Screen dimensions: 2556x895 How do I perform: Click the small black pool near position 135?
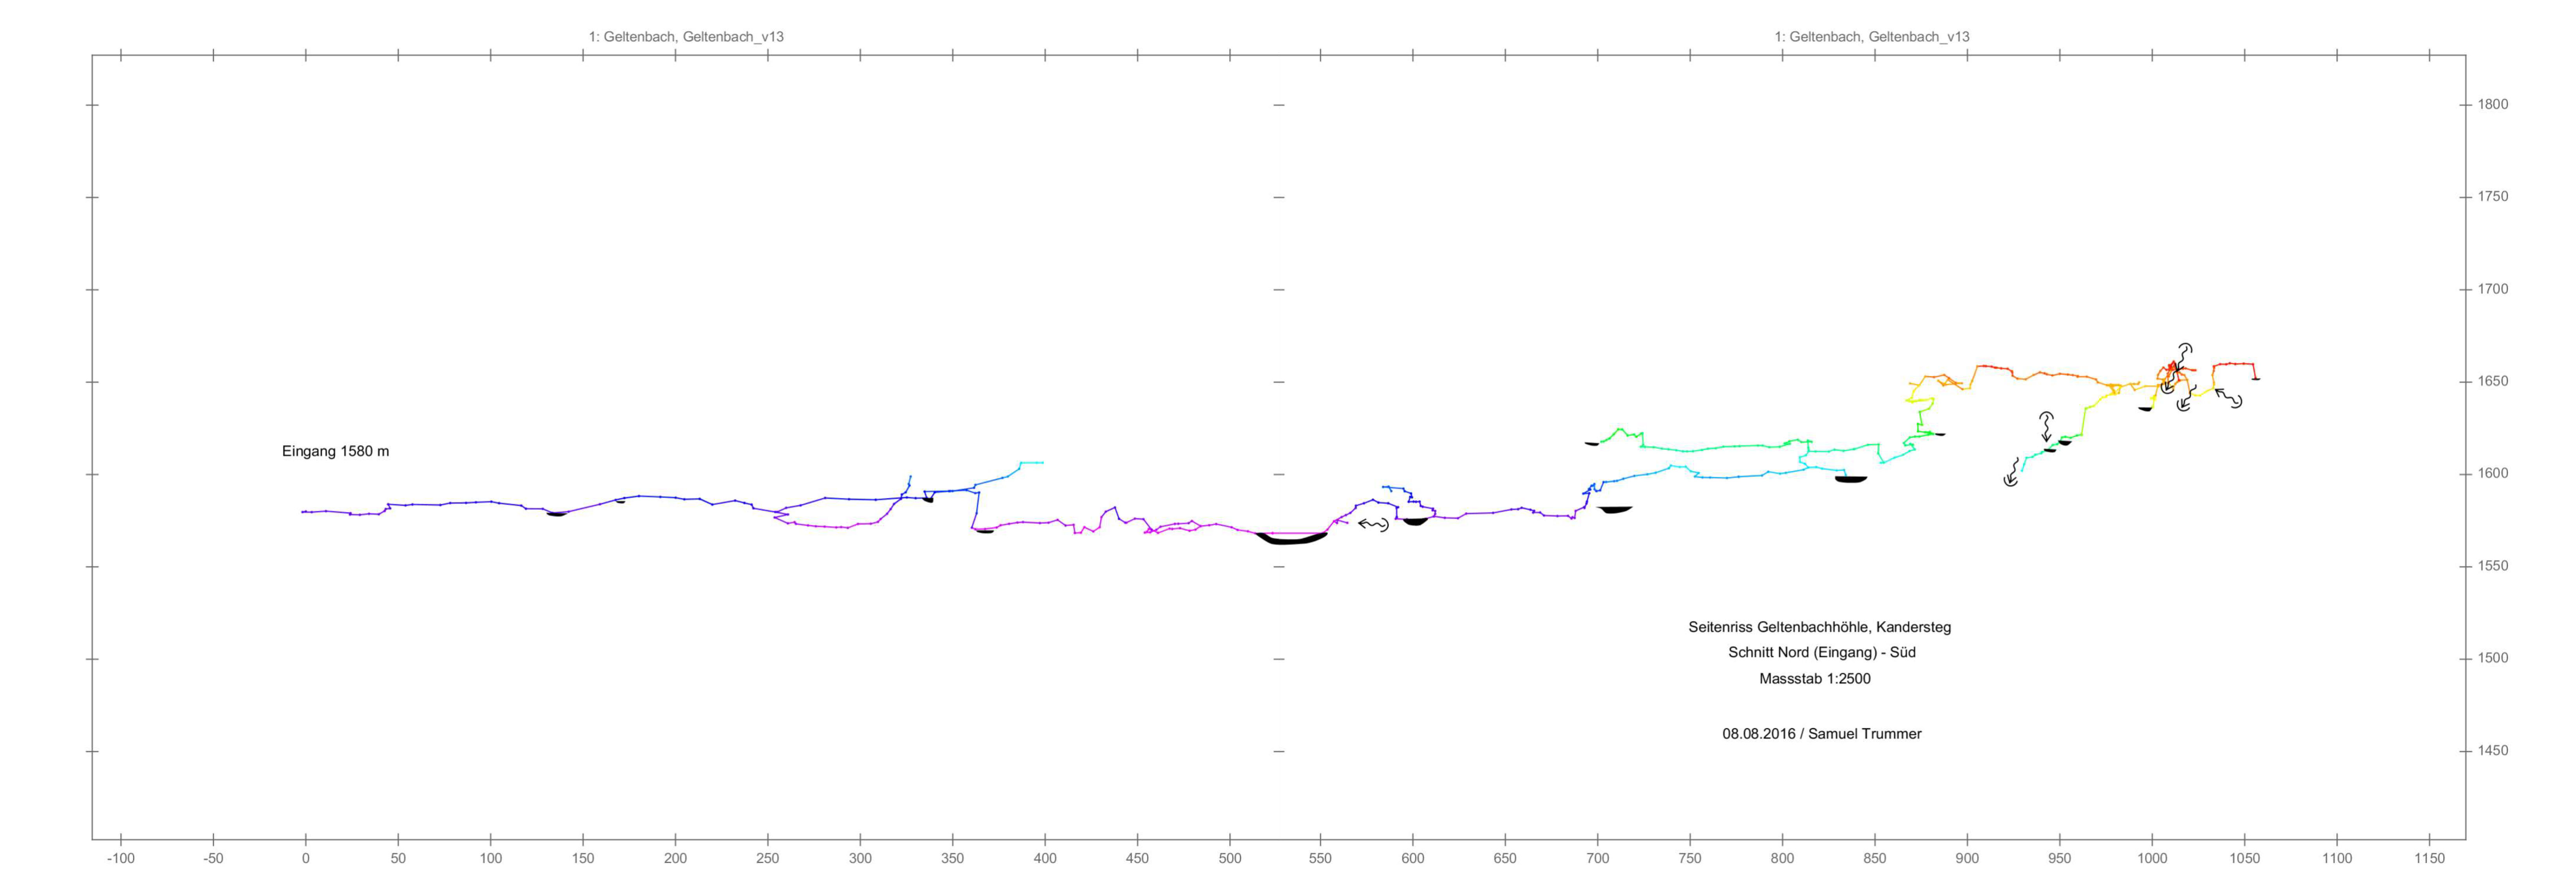coord(557,514)
